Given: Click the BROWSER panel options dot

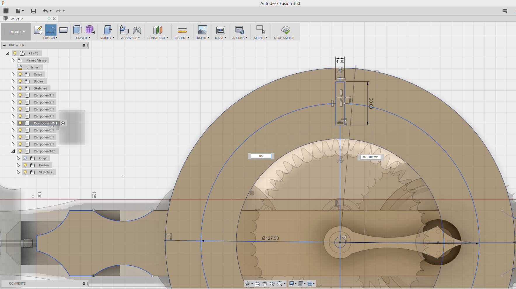Looking at the screenshot, I should (x=84, y=45).
